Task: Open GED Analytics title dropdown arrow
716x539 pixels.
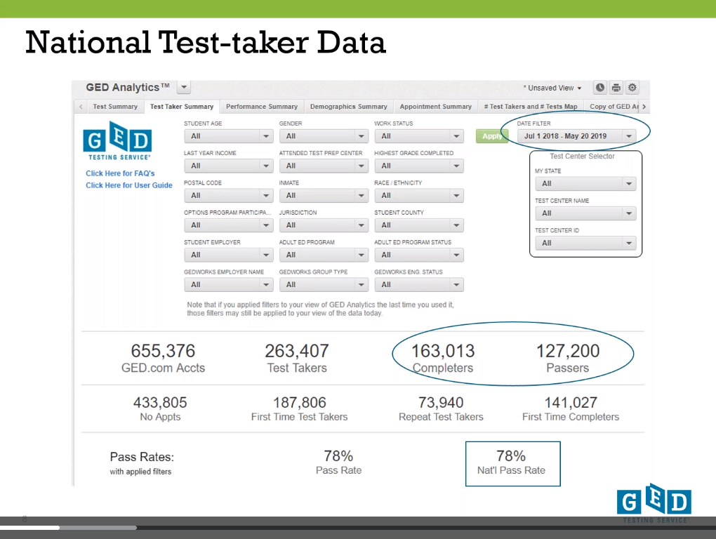Action: (184, 88)
